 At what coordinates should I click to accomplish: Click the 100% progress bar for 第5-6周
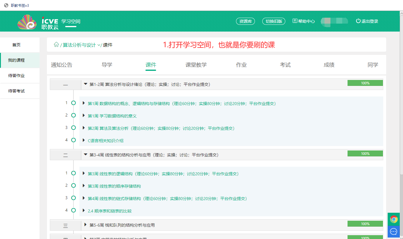(365, 224)
